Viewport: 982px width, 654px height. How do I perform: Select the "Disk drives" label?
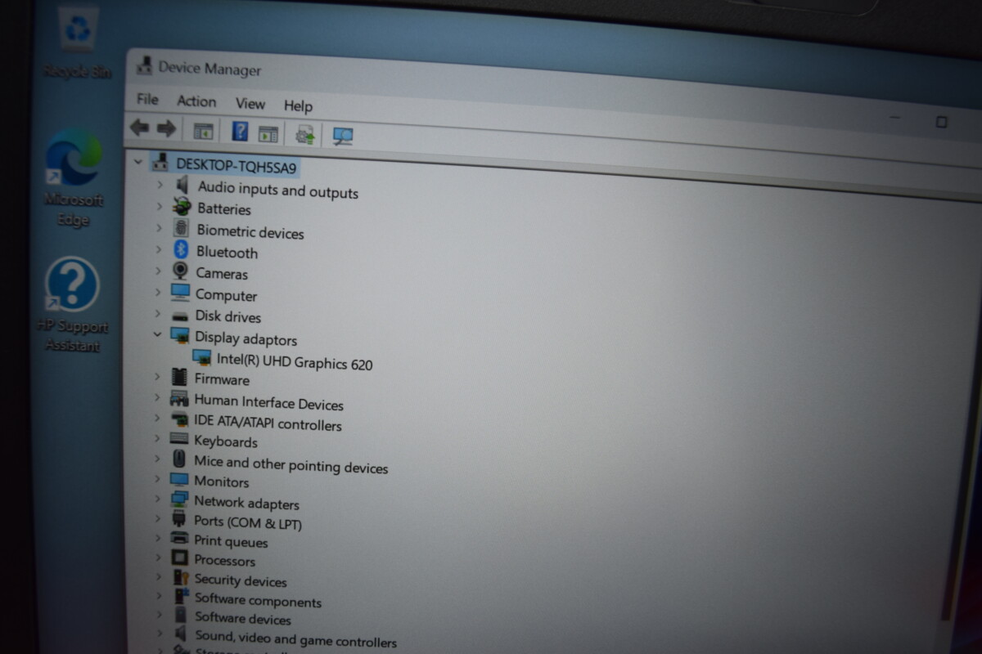pos(228,316)
